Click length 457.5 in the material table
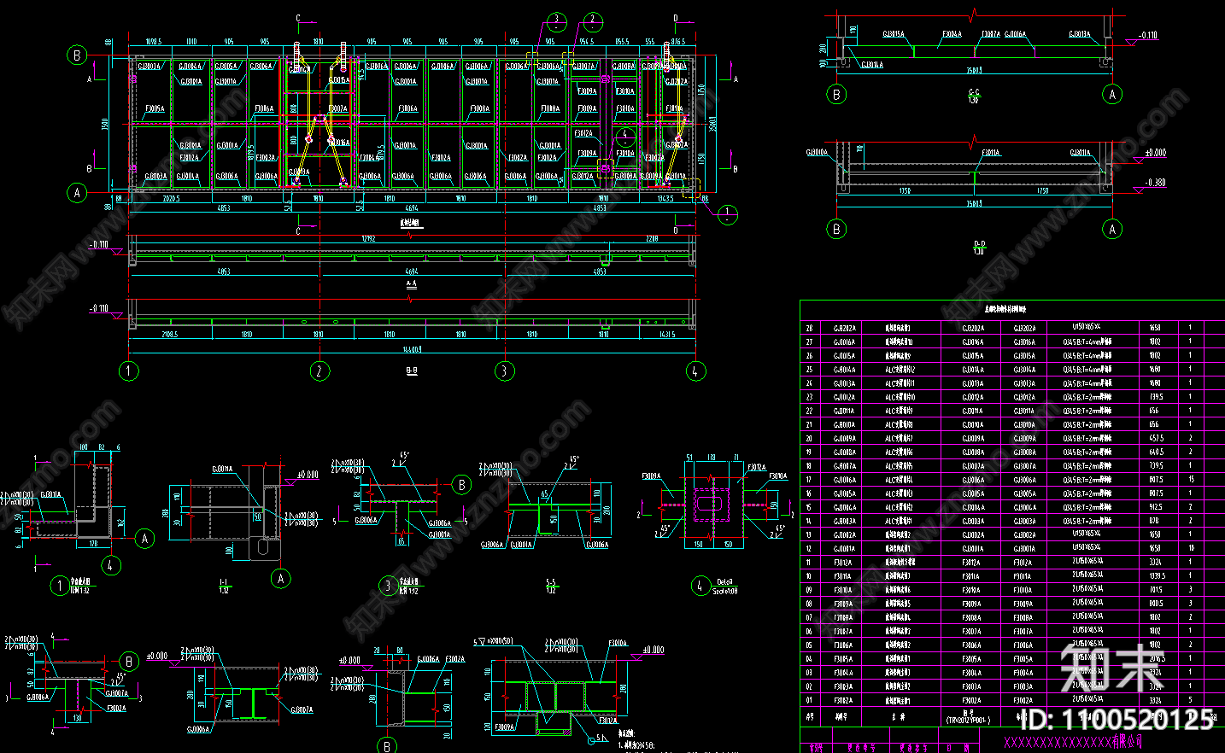1225x753 pixels. pos(1156,439)
